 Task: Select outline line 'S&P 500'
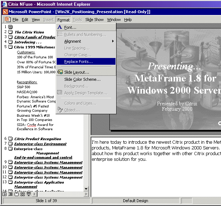pos(24,87)
